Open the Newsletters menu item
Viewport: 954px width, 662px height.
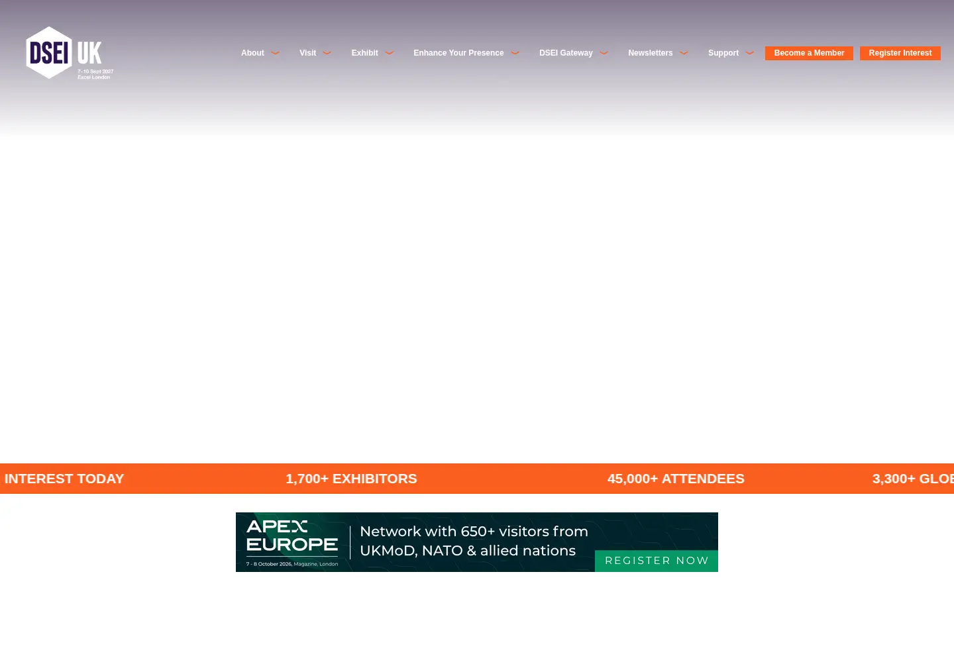pos(650,53)
